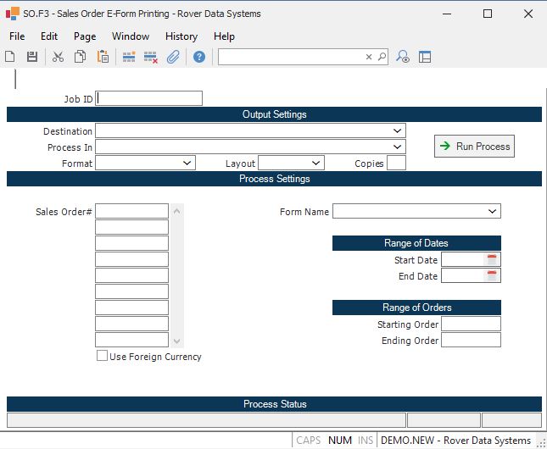The width and height of the screenshot is (547, 449).
Task: Open attachments with the paperclip icon
Action: [x=173, y=57]
